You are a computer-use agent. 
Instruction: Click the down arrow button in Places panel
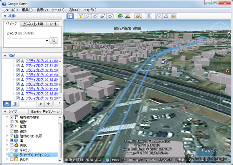(48, 104)
